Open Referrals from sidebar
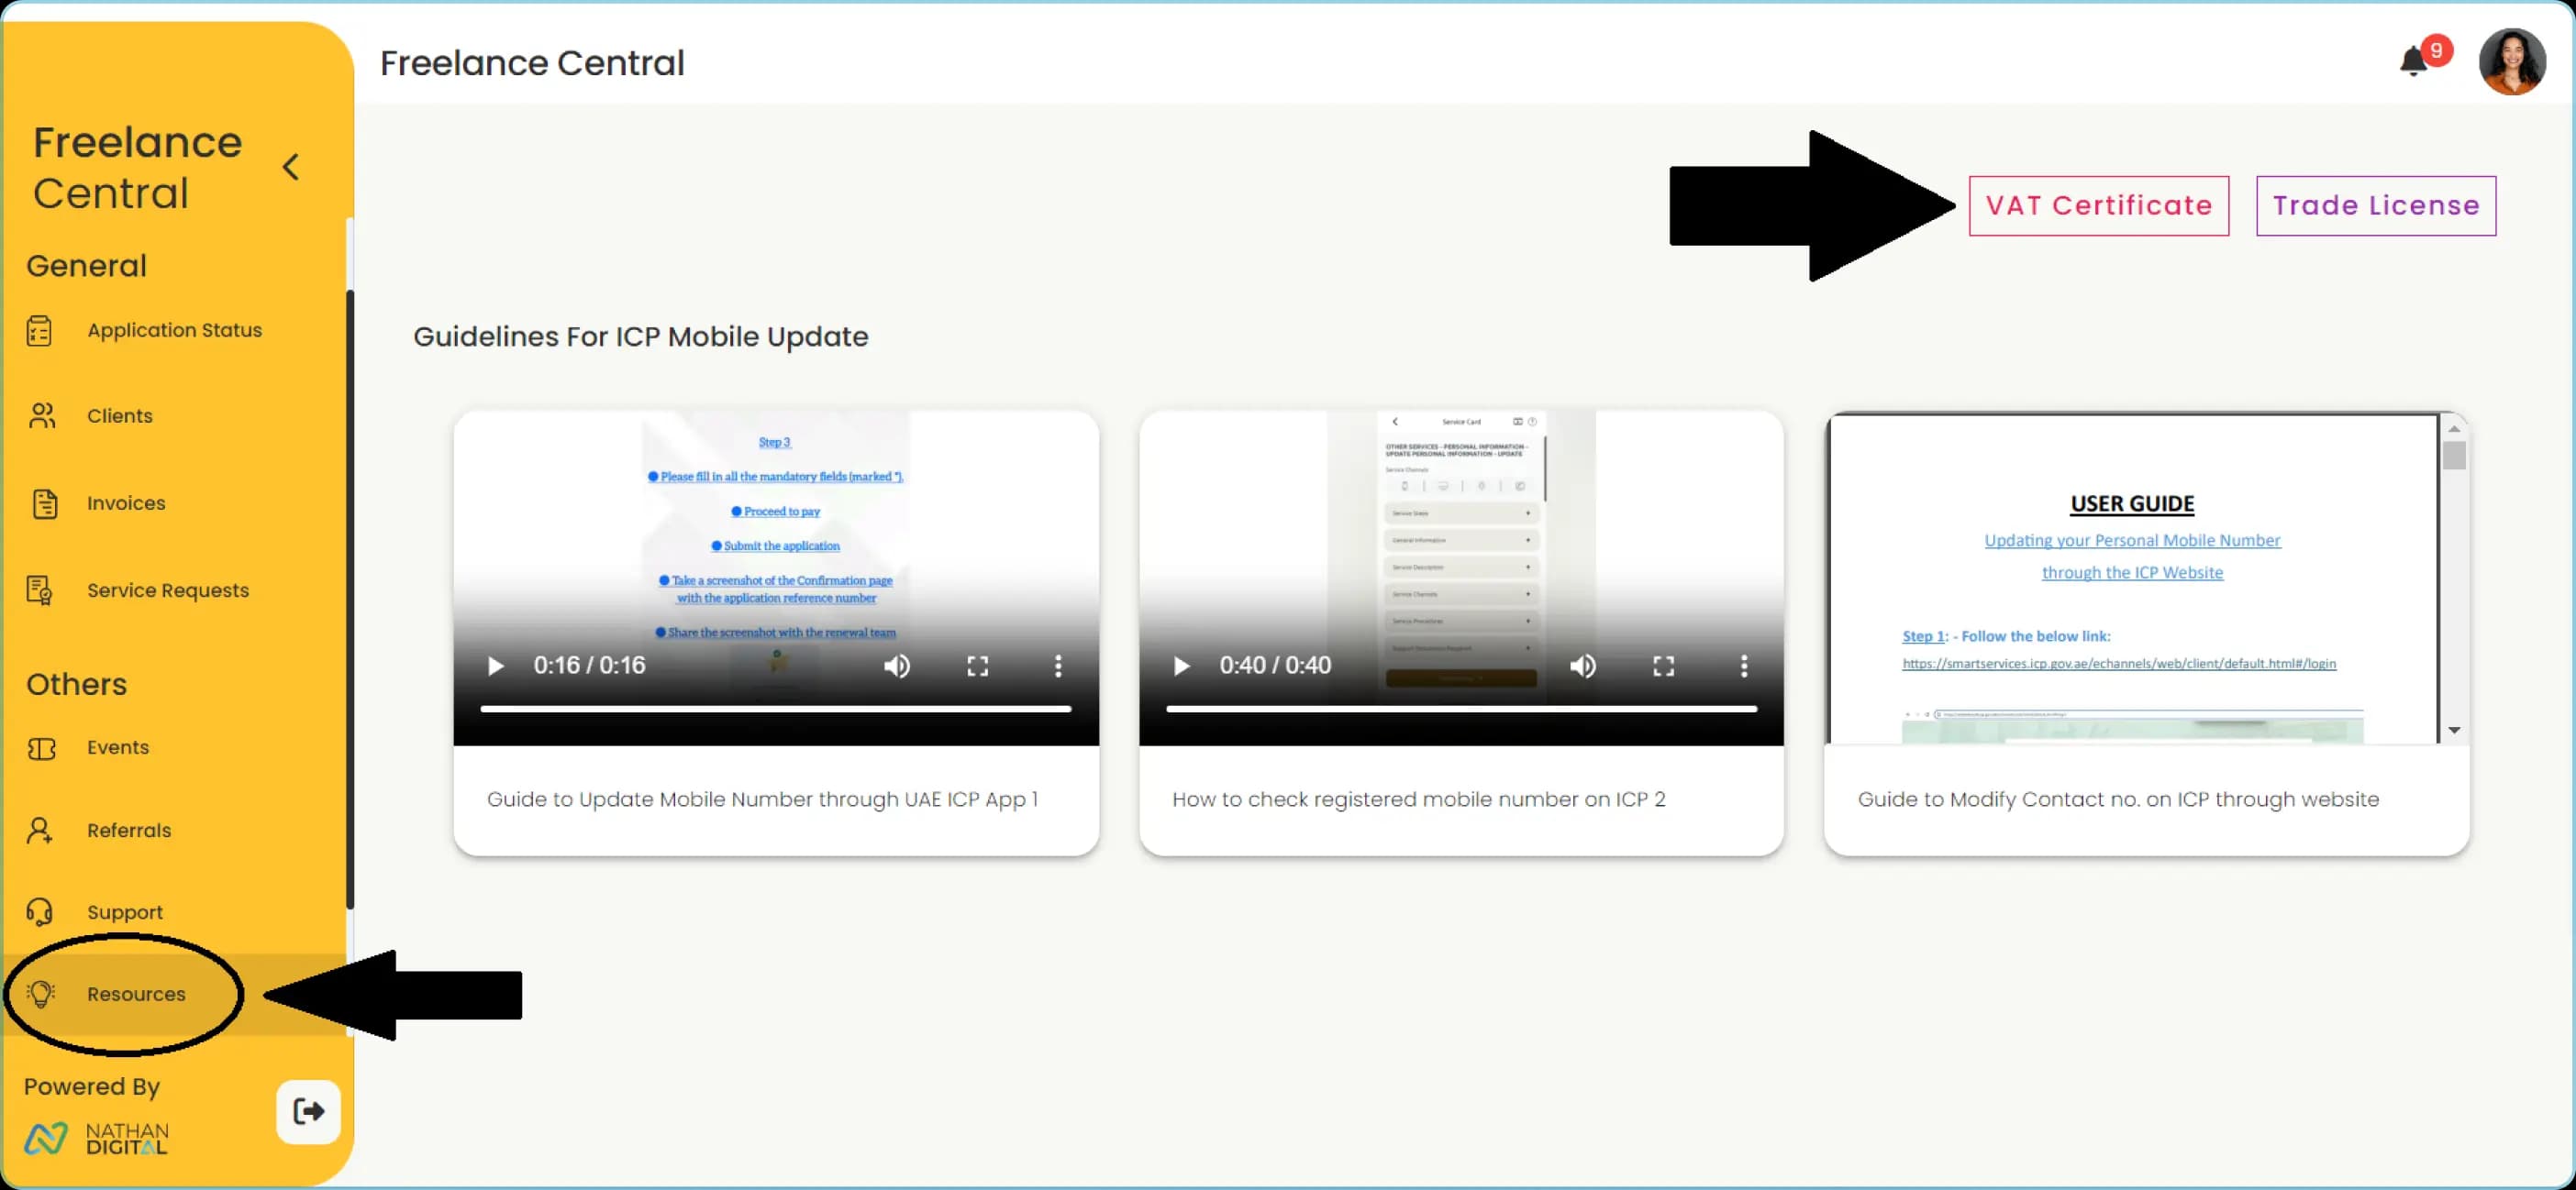Image resolution: width=2576 pixels, height=1190 pixels. click(x=129, y=831)
